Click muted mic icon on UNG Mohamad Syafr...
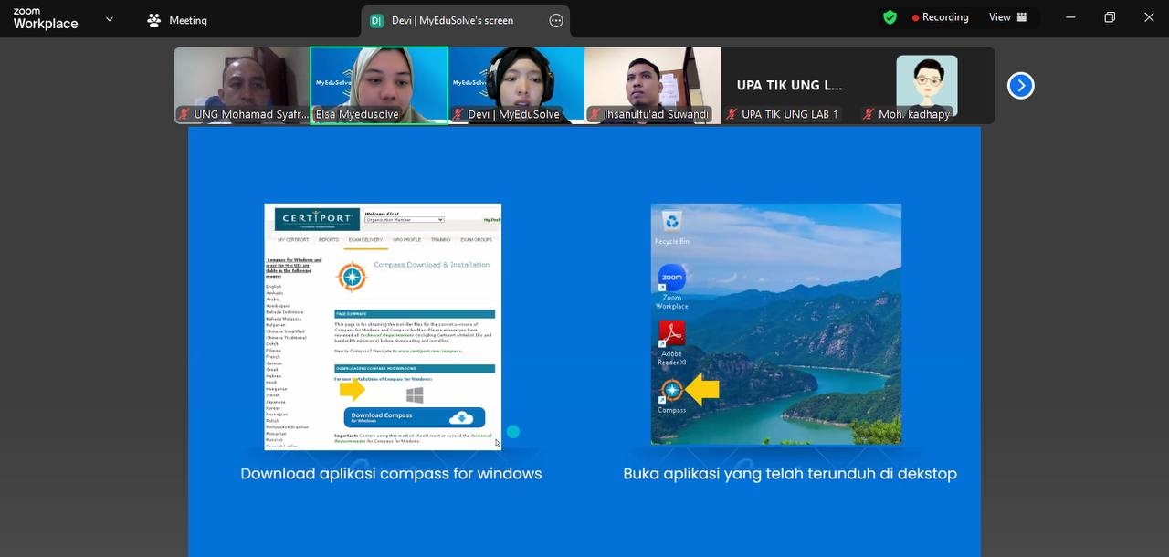This screenshot has height=557, width=1169. point(184,114)
